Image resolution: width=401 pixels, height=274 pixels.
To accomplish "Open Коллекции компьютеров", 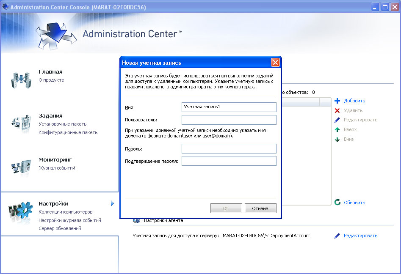I will pos(66,212).
